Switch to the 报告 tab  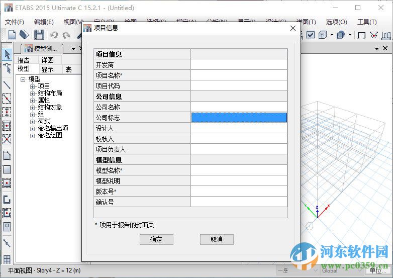(x=23, y=60)
